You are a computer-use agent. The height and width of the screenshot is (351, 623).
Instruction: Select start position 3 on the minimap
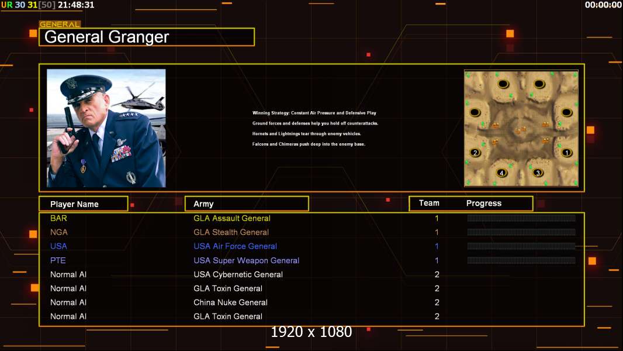pos(538,173)
